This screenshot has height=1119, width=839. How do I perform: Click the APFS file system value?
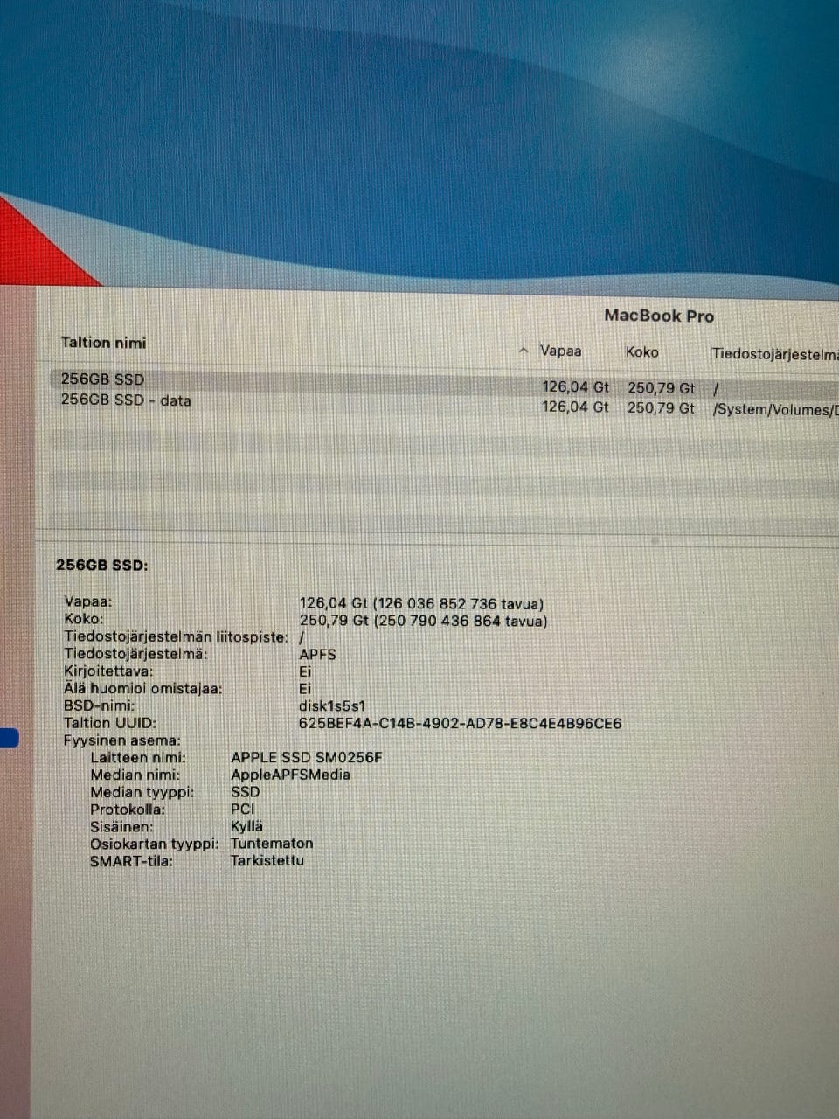317,654
